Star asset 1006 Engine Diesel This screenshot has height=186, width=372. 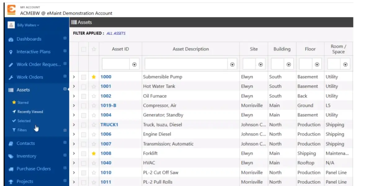pos(94,134)
